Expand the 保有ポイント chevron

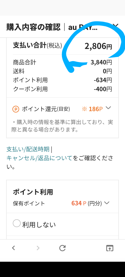pyautogui.click(x=106, y=203)
